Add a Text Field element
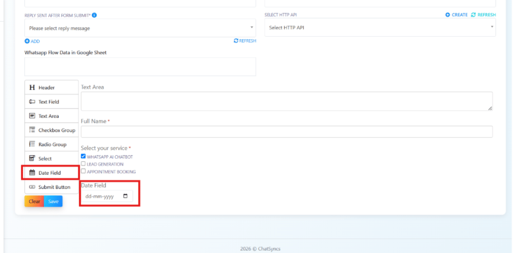Viewport: 513px width, 253px height. pos(51,102)
